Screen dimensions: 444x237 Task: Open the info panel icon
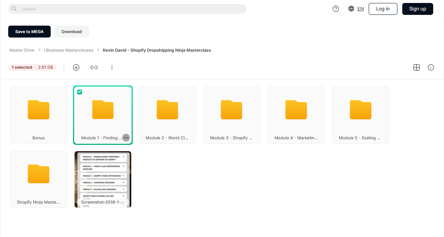pos(431,68)
